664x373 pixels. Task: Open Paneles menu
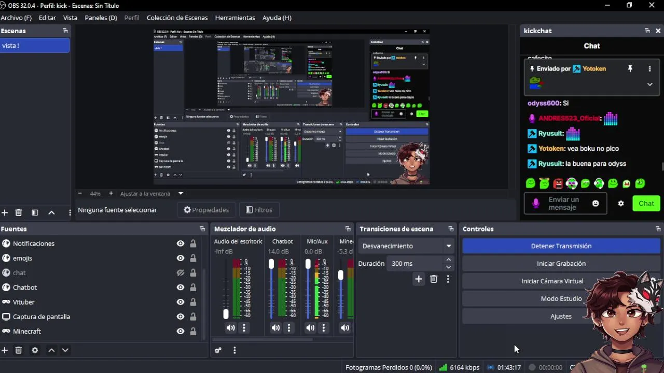point(101,18)
